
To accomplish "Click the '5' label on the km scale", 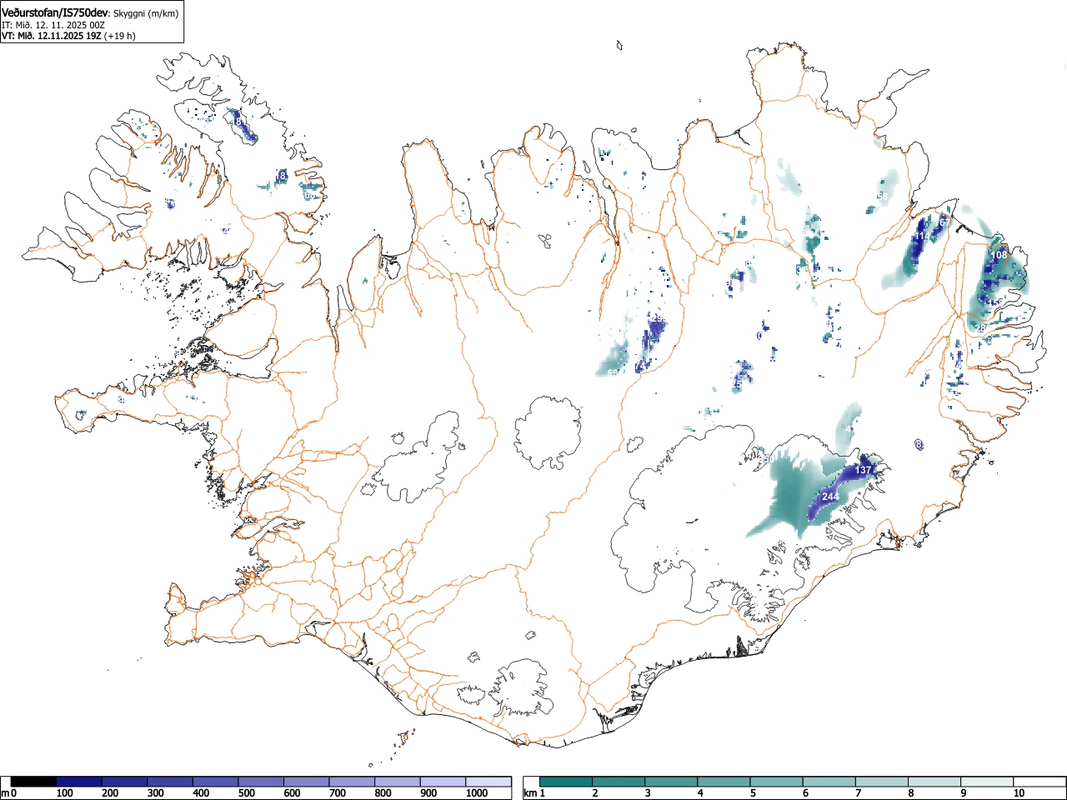I will click(753, 793).
